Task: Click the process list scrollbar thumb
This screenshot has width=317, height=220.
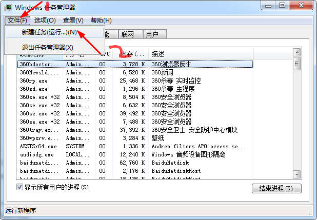Action: [297, 64]
